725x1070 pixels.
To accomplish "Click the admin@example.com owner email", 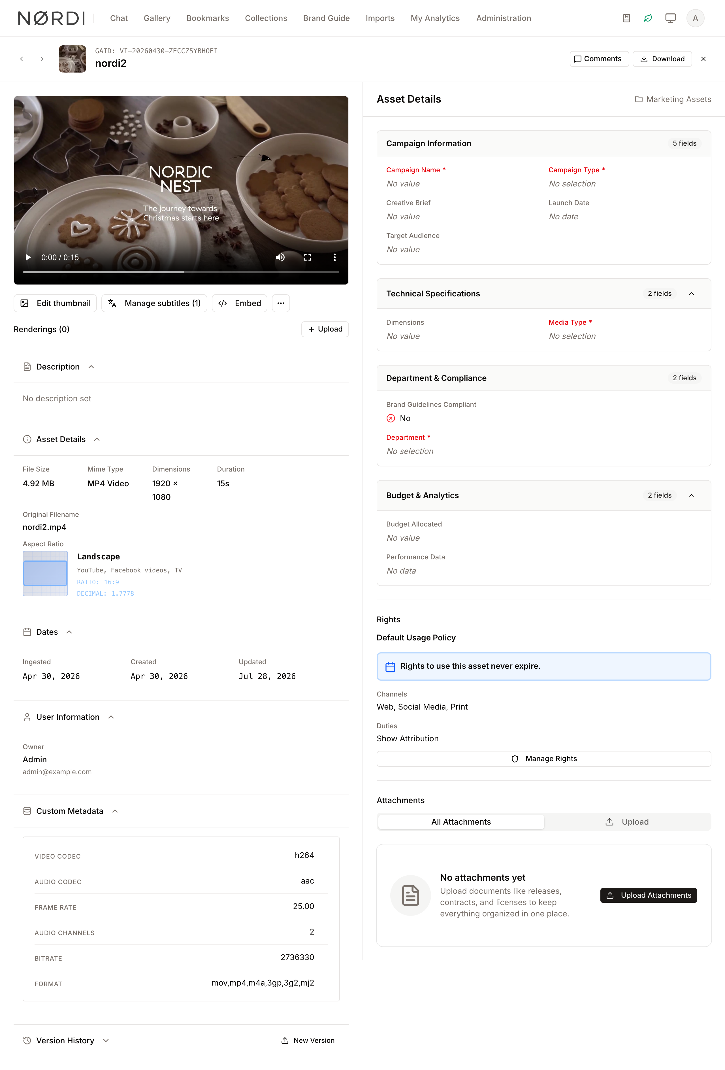I will click(x=57, y=772).
